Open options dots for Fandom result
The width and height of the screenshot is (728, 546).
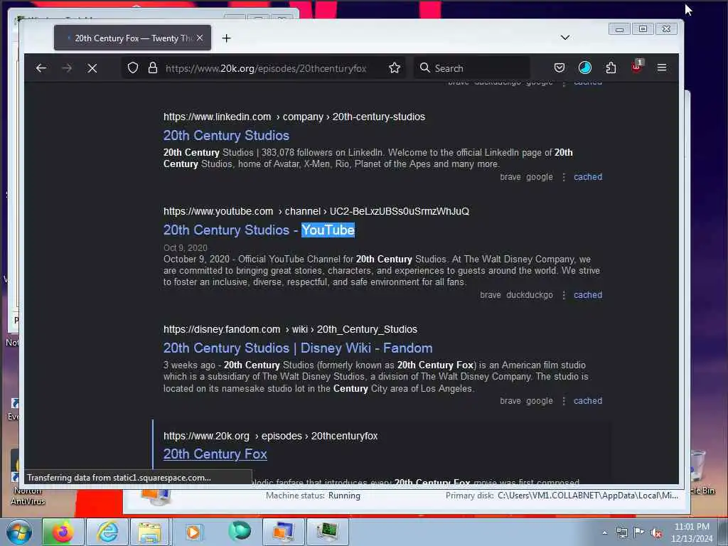(564, 401)
